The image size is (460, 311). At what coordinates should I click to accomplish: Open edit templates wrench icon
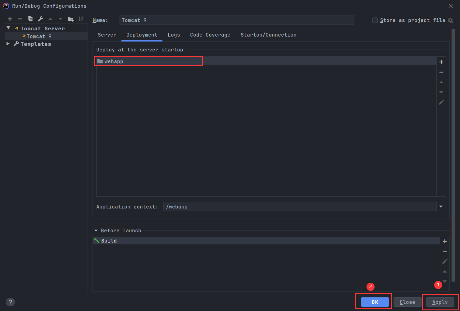(x=40, y=19)
